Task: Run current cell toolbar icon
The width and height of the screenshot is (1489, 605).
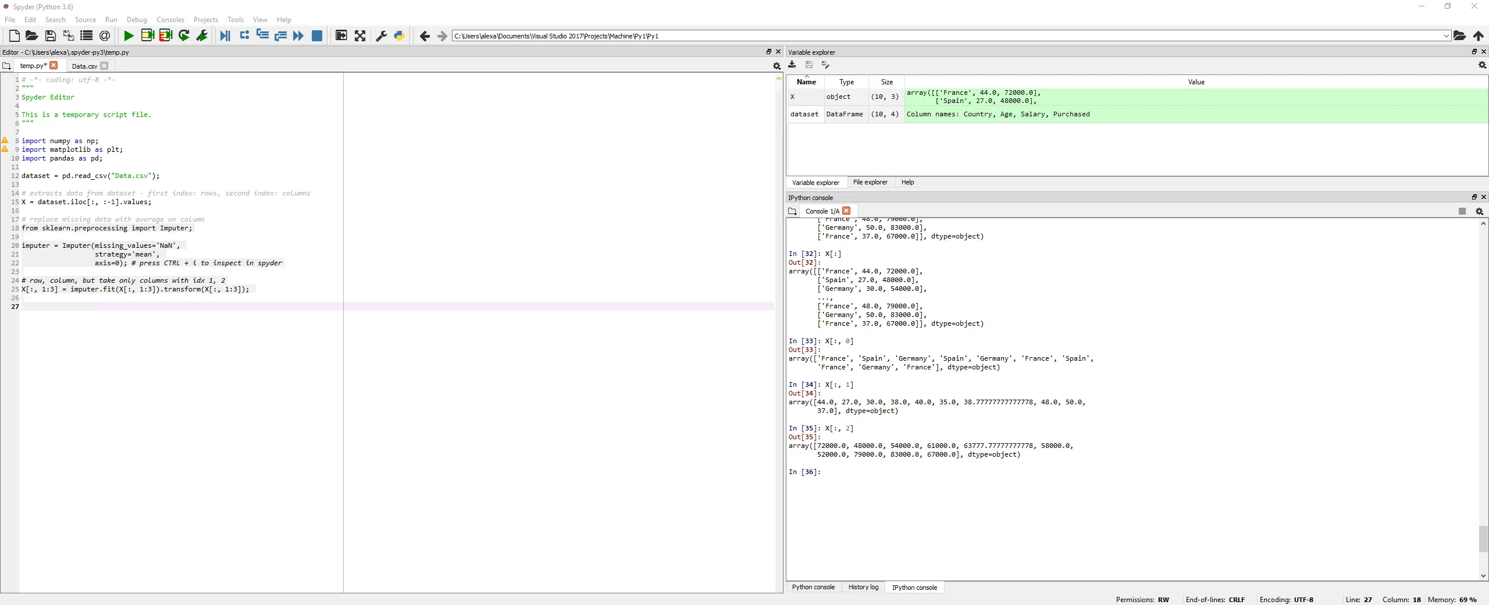Action: (x=147, y=36)
